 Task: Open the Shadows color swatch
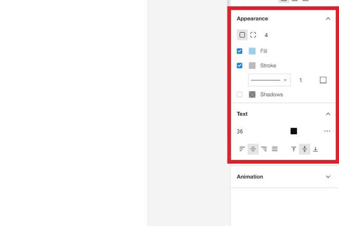coord(252,94)
